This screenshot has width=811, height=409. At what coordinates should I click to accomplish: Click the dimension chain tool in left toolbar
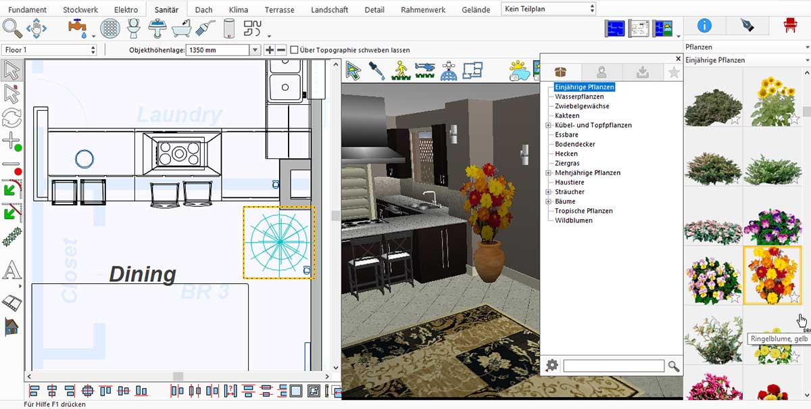11,237
